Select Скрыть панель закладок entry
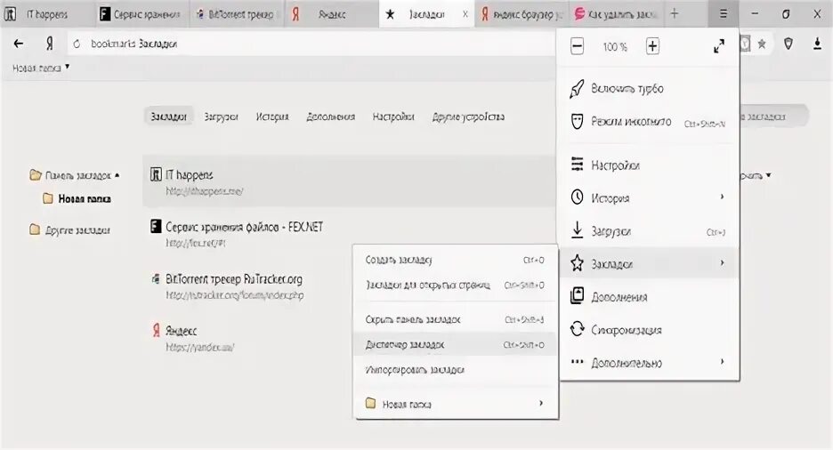 [x=456, y=319]
